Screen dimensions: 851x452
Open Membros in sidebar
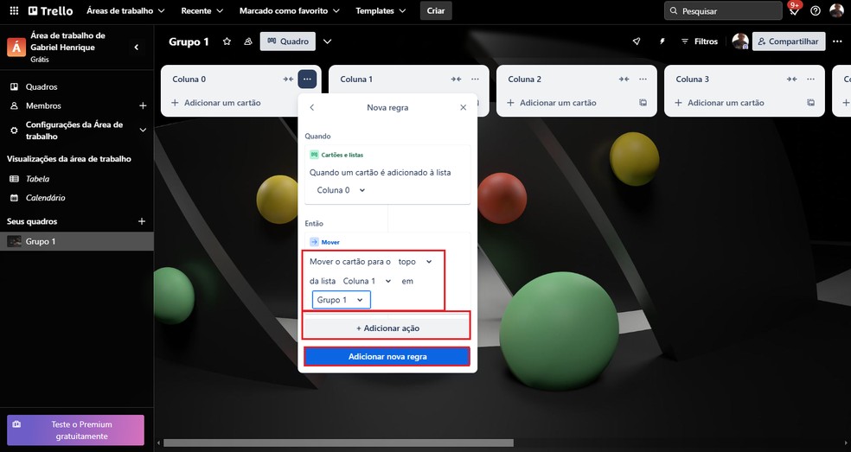click(x=43, y=105)
